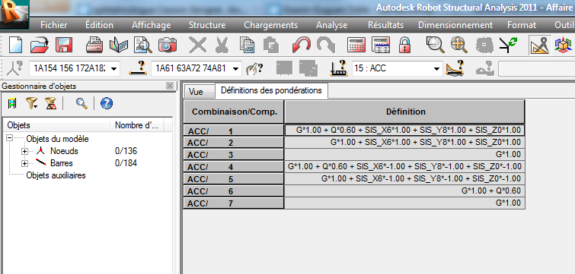Open the calculation results table icon
Screen dimensions: 575x274
pyautogui.click(x=381, y=46)
